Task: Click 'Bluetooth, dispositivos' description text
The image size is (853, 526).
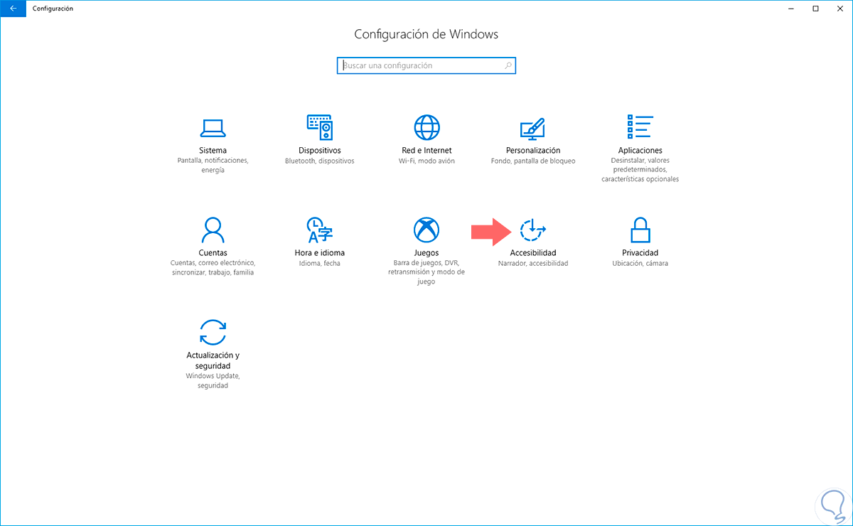Action: 320,161
